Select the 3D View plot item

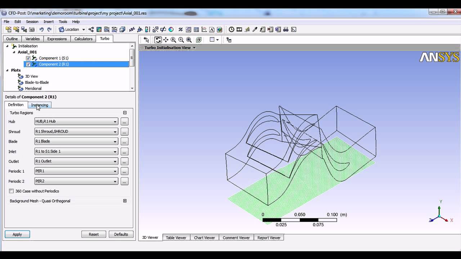31,76
